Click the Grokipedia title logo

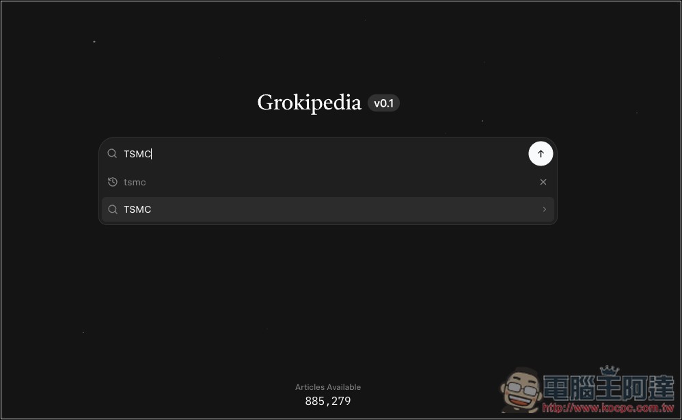(x=309, y=103)
